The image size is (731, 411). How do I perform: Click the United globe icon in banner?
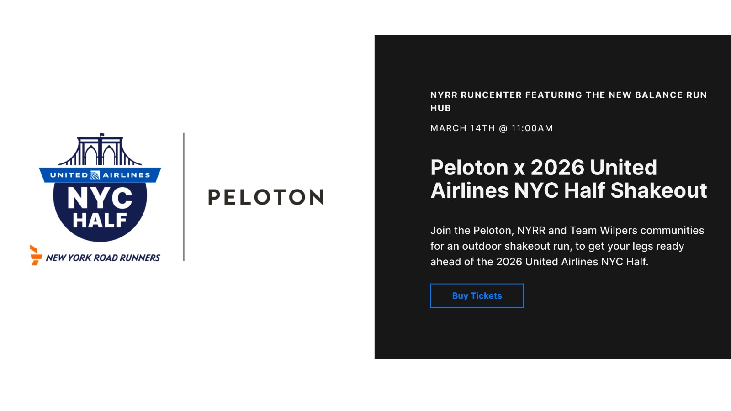(95, 175)
